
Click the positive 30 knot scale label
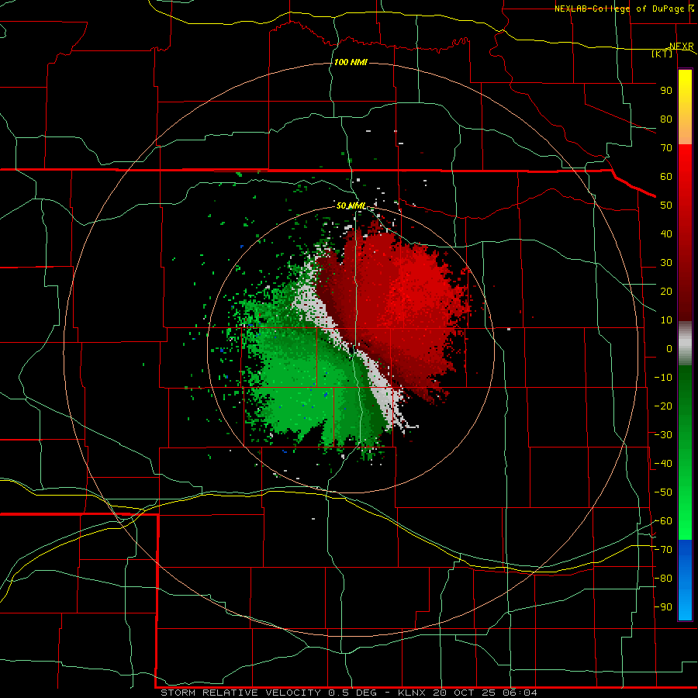pos(666,263)
